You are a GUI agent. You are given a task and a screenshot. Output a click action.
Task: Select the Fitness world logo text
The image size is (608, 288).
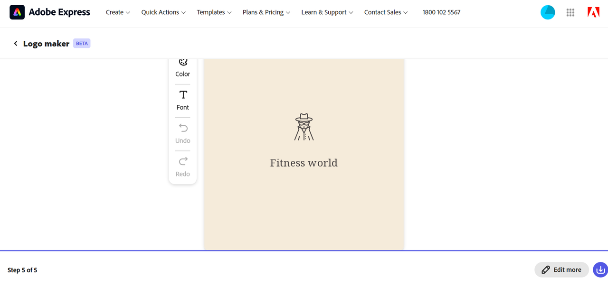[304, 163]
